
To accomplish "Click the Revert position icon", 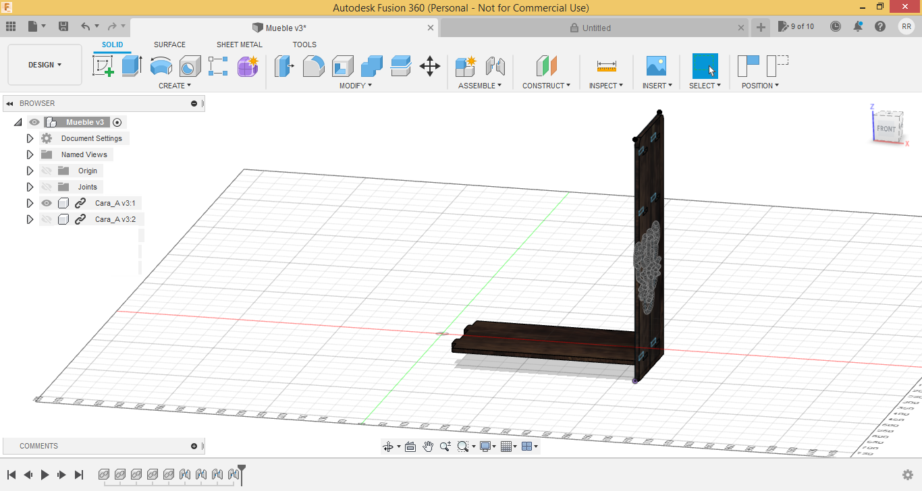I will click(x=778, y=66).
